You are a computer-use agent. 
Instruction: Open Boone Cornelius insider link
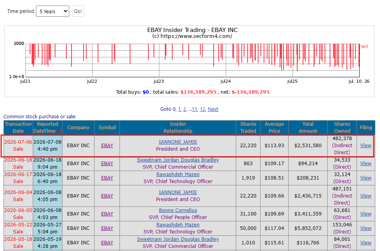pyautogui.click(x=178, y=210)
